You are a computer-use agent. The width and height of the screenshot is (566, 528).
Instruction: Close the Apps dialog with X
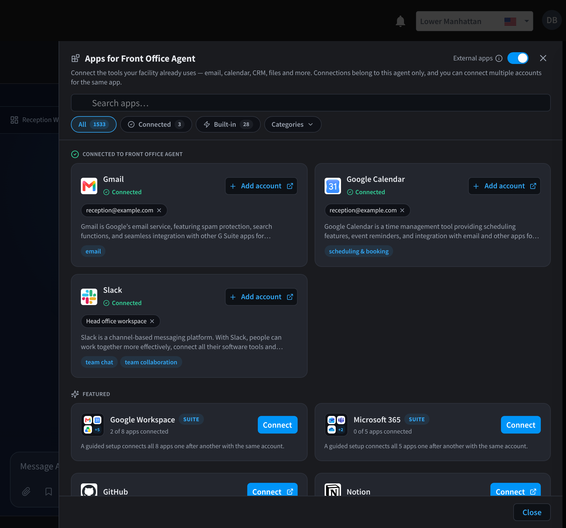543,58
